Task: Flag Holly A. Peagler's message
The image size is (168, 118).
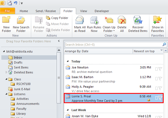Action: coord(160,88)
